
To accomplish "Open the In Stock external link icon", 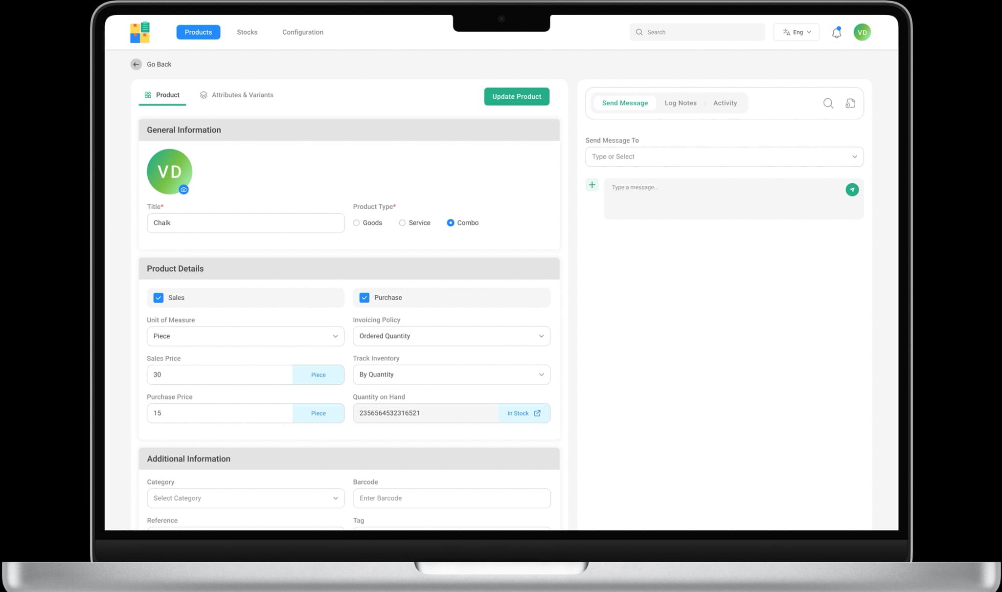I will (x=537, y=413).
